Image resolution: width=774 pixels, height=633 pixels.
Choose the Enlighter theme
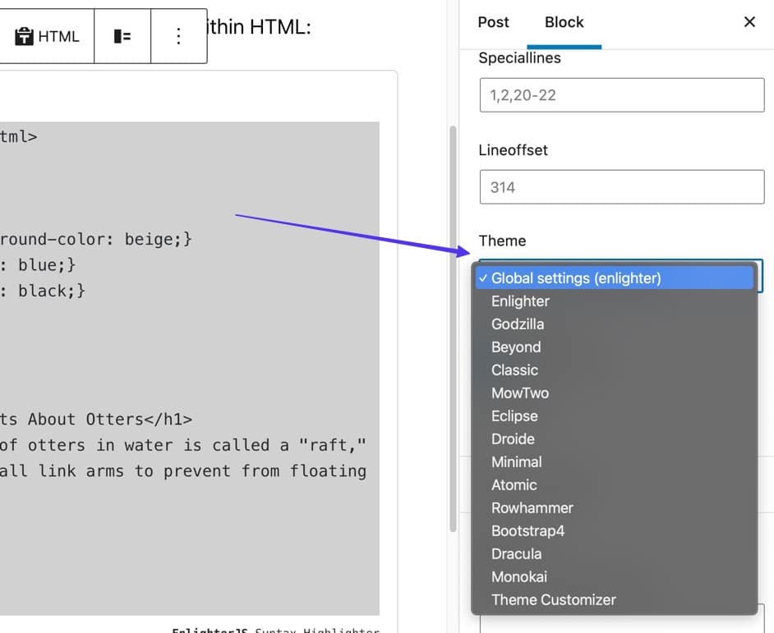coord(520,301)
